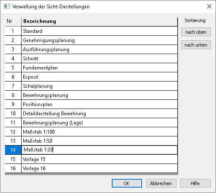Choose the Schnitt row

[x=99, y=59]
